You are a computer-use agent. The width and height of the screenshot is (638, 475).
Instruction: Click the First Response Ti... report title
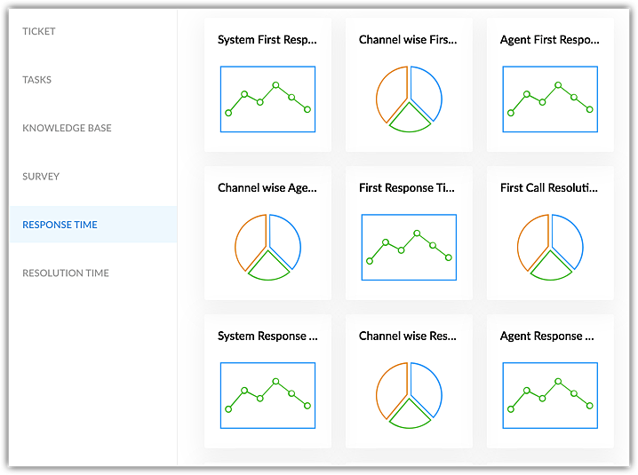pyautogui.click(x=407, y=188)
